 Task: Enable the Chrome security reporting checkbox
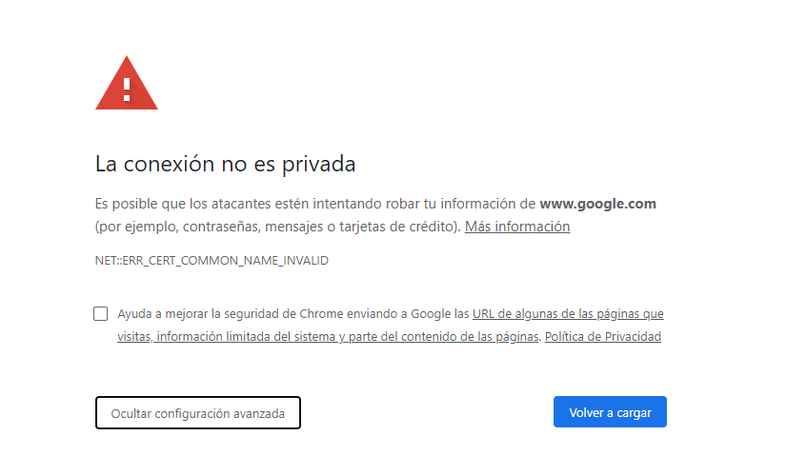pos(100,313)
